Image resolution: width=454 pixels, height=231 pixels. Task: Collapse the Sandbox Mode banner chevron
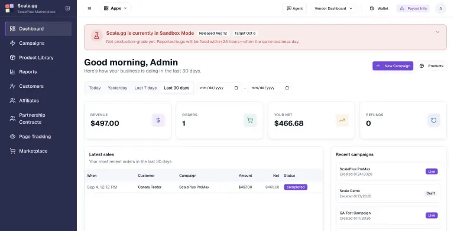(x=438, y=32)
